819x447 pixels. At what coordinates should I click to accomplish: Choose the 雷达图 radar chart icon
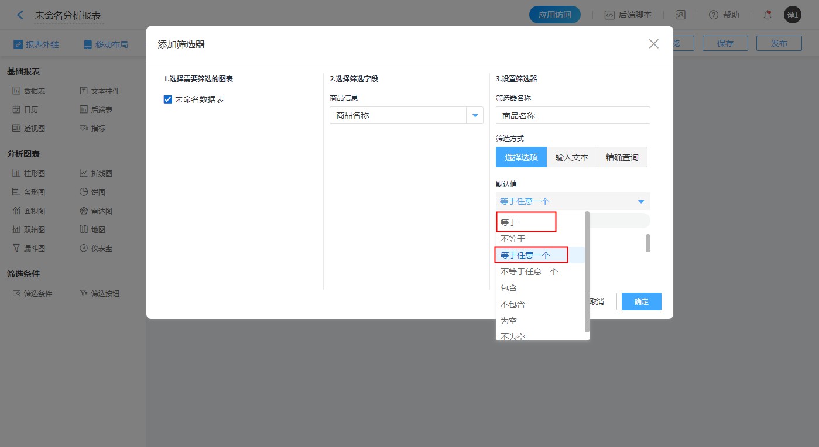tap(84, 211)
